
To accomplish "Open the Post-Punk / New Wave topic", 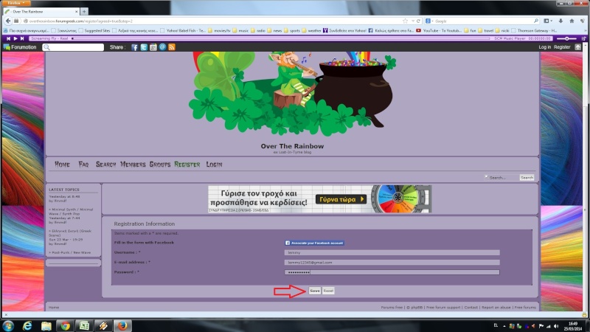I will click(69, 252).
